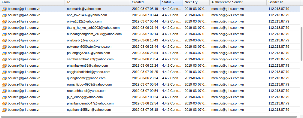The height and width of the screenshot is (118, 303).
Task: Click the mail icon in the reuxanhhanoi row
Action: (4, 91)
